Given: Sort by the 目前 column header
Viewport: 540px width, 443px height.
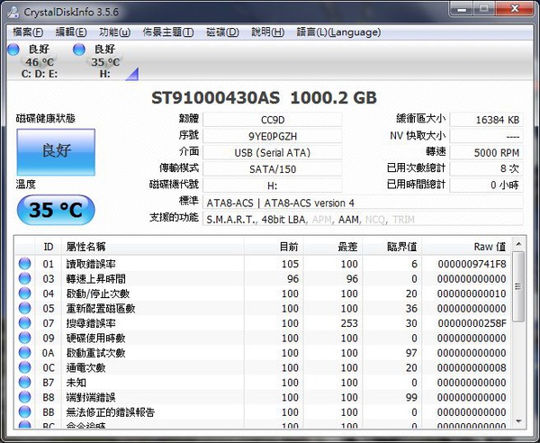Looking at the screenshot, I should [x=274, y=247].
